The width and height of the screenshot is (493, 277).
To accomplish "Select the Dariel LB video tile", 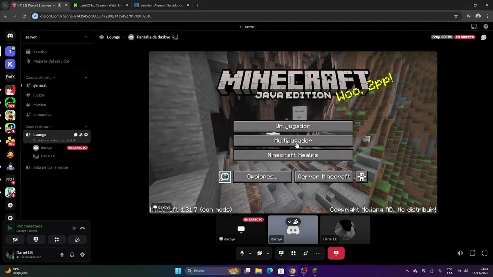I will [x=345, y=230].
